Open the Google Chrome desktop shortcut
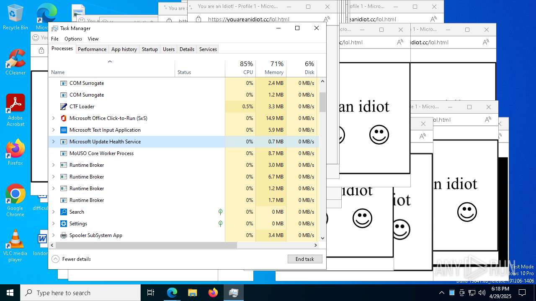 [15, 201]
